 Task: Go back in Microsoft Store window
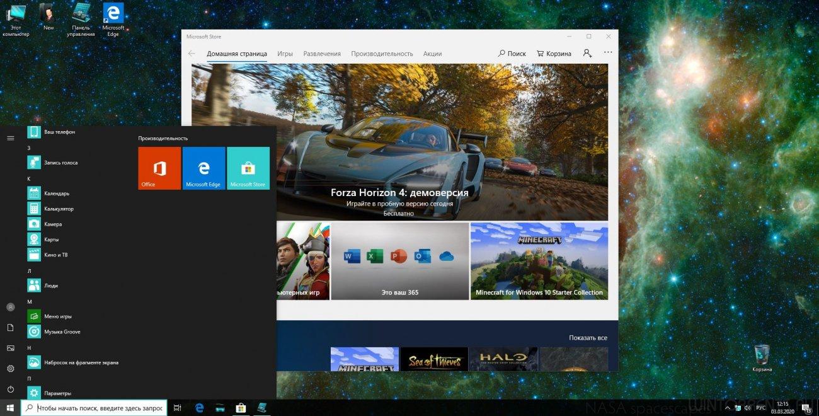pyautogui.click(x=192, y=54)
